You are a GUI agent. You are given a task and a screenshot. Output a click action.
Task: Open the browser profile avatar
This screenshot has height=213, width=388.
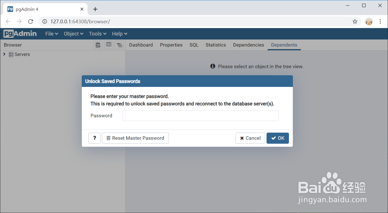pos(369,22)
